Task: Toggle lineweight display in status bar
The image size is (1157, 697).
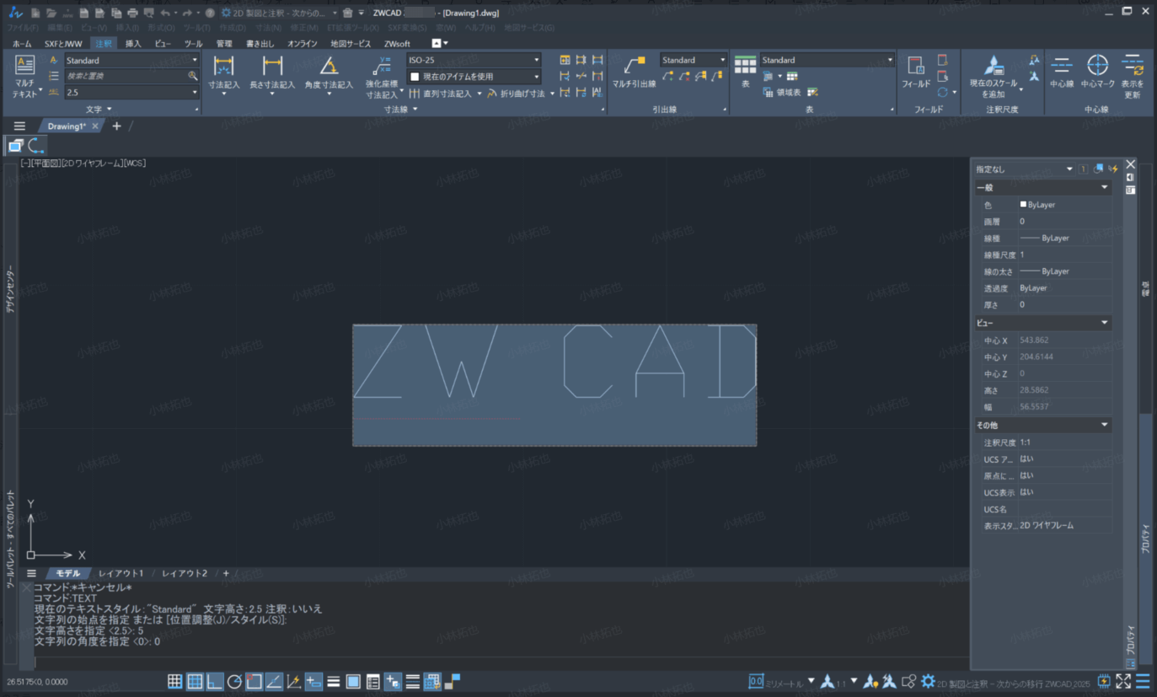Action: pos(333,681)
